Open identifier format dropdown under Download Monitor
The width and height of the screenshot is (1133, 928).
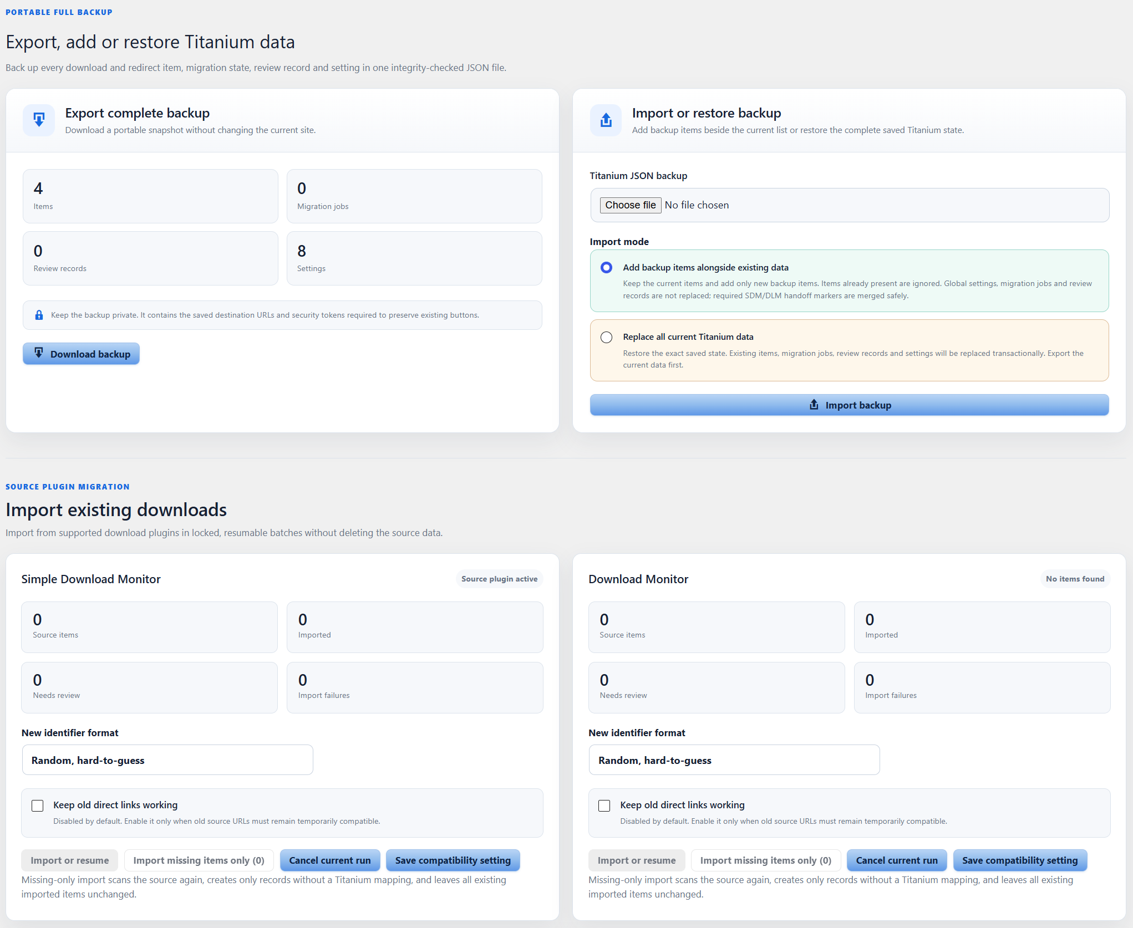click(x=734, y=760)
